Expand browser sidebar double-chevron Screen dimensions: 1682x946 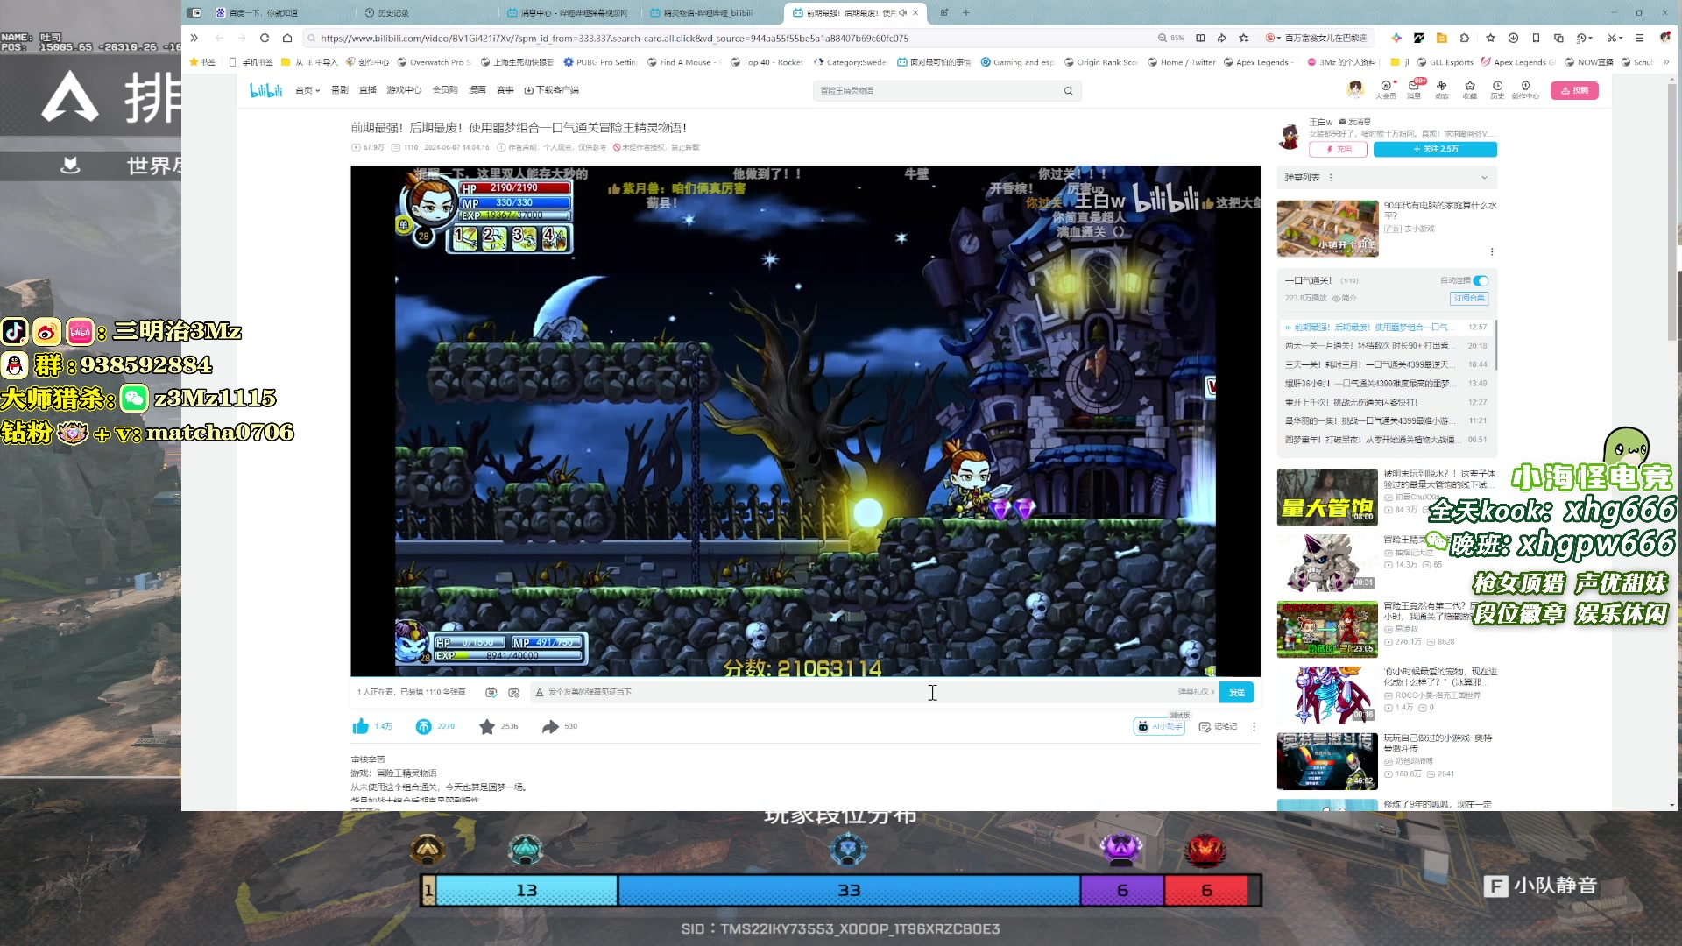tap(194, 38)
